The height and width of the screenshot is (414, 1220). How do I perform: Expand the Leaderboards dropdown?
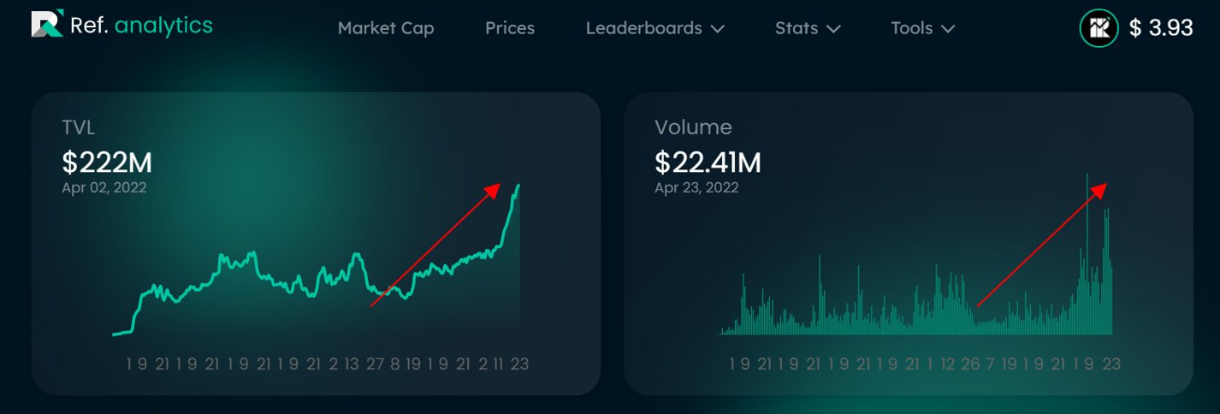pos(655,28)
